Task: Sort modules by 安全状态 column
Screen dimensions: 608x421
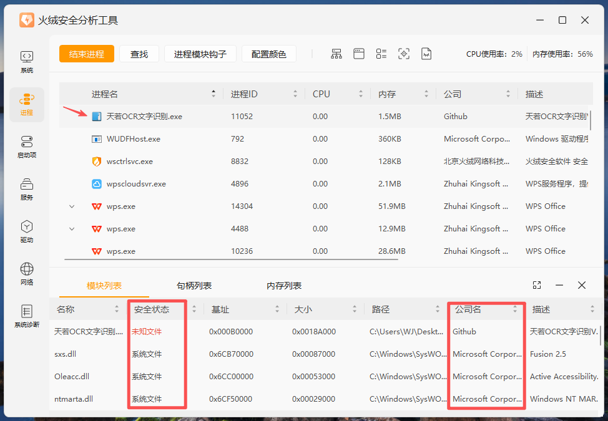Action: tap(194, 309)
